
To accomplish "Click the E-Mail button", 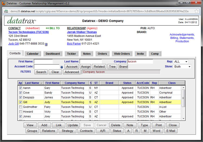I will [x=171, y=131].
